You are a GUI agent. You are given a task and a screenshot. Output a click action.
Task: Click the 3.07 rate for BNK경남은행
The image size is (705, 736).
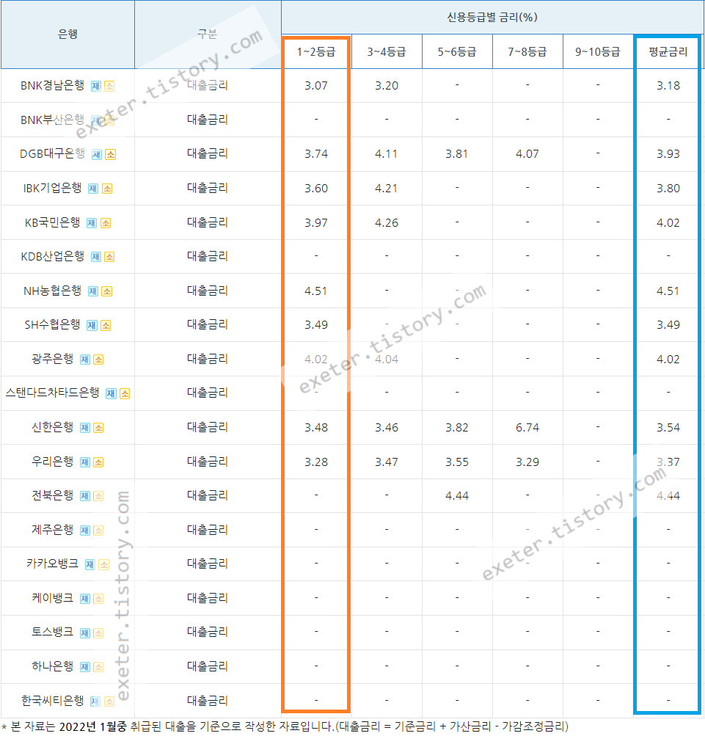pyautogui.click(x=316, y=86)
